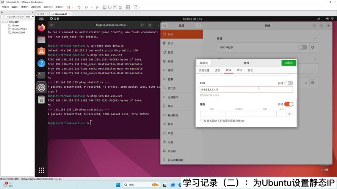Click the DNS server address field

[x=246, y=89]
